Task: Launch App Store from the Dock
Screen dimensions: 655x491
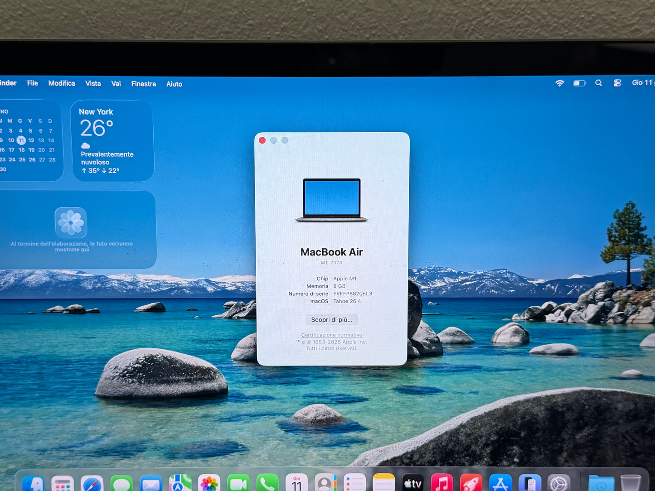Action: 500,483
